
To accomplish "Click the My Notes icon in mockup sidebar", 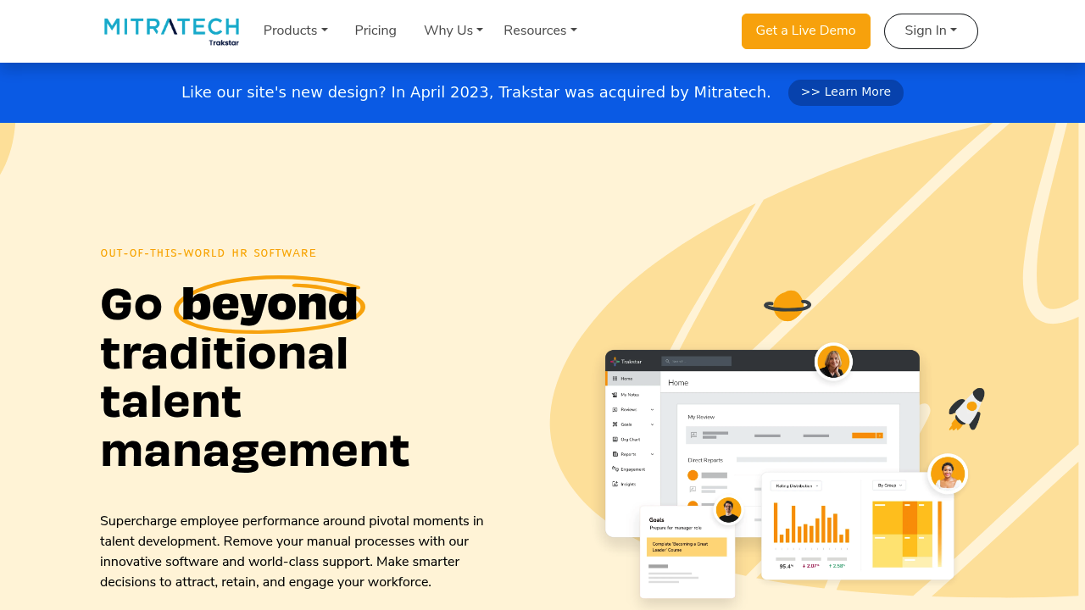I will (x=615, y=395).
